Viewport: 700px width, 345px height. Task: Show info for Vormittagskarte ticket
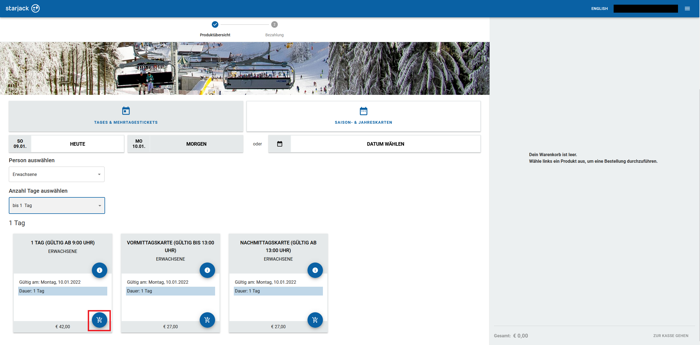coord(207,270)
